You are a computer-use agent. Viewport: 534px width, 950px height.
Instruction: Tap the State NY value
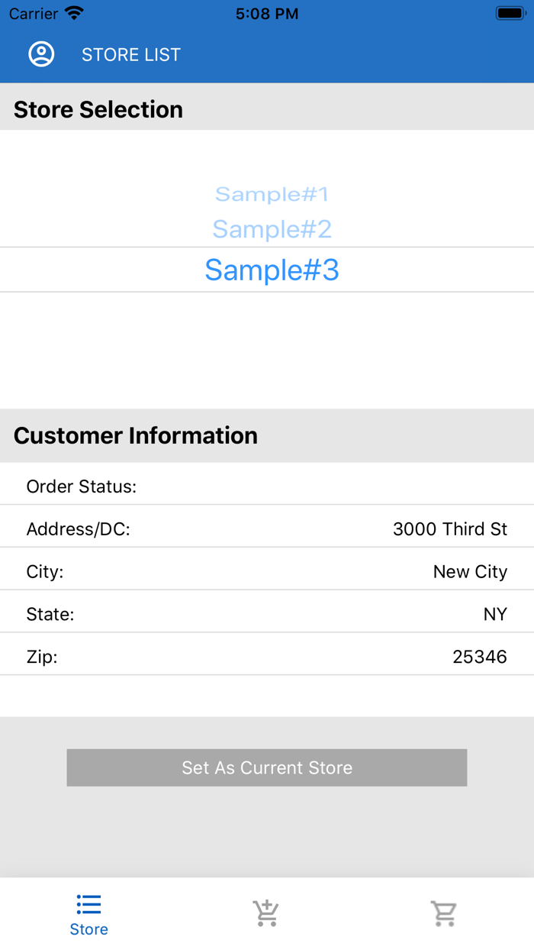point(495,614)
